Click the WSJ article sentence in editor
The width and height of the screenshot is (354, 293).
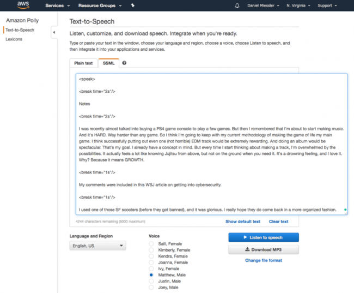[150, 185]
